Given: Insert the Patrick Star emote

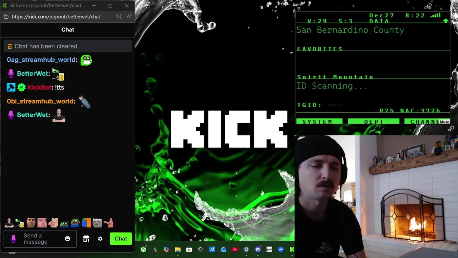Looking at the screenshot, I should 109,223.
